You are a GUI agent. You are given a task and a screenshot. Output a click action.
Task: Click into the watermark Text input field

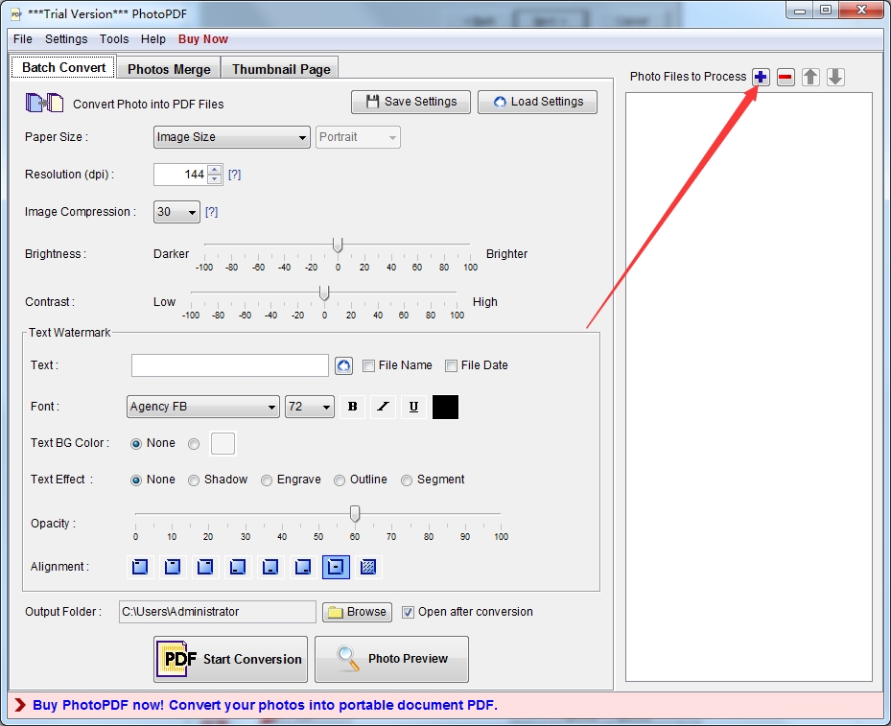(230, 365)
